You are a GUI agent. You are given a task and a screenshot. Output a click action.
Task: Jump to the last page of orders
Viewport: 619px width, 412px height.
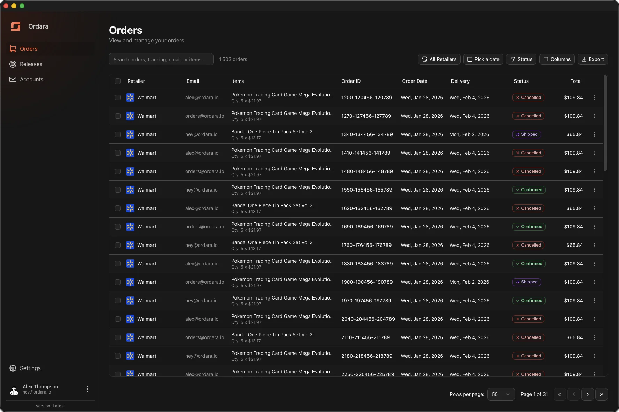click(602, 394)
